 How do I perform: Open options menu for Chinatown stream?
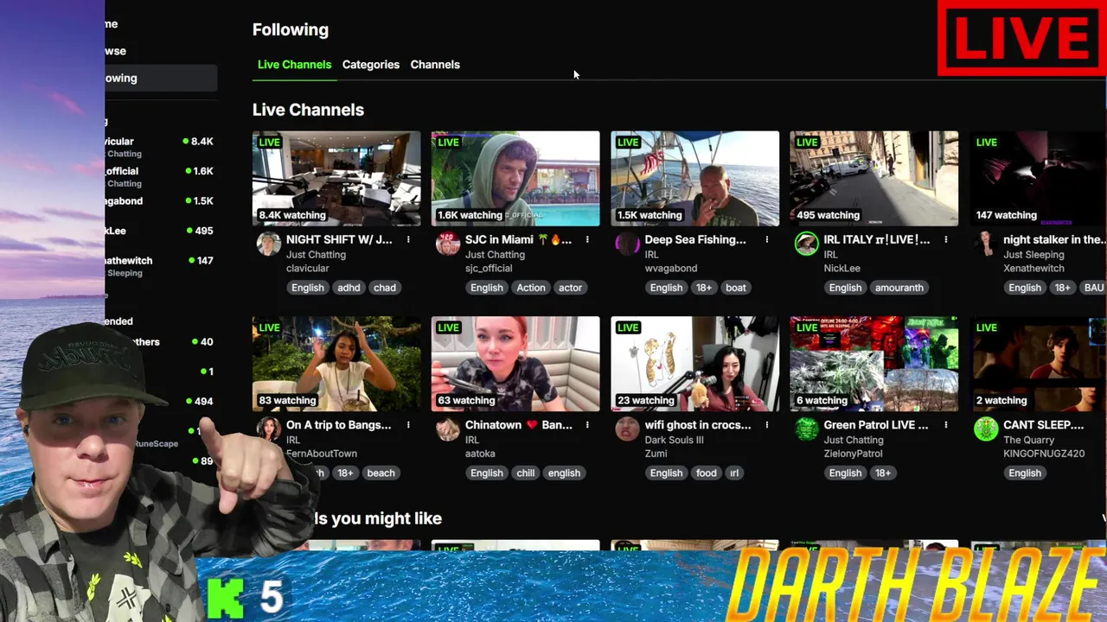tap(587, 425)
